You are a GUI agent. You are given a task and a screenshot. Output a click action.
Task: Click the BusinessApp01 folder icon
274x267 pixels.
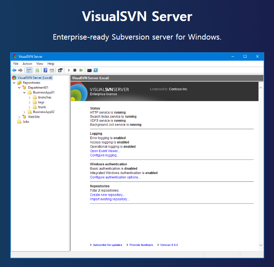[29, 92]
